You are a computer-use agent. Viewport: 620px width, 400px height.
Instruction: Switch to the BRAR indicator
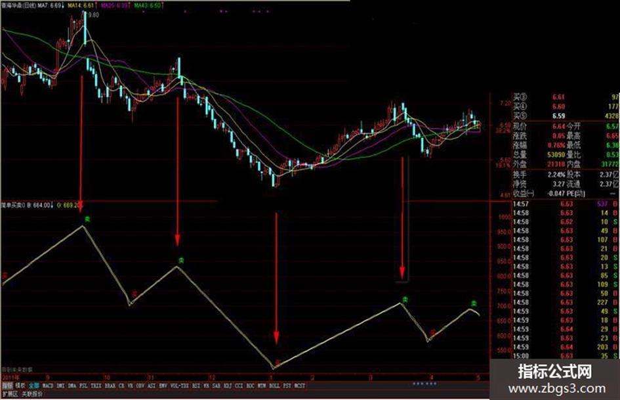pos(110,386)
